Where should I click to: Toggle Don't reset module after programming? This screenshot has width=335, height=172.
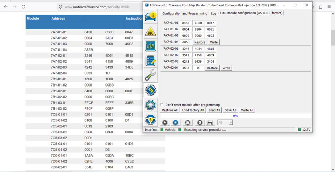click(x=162, y=105)
